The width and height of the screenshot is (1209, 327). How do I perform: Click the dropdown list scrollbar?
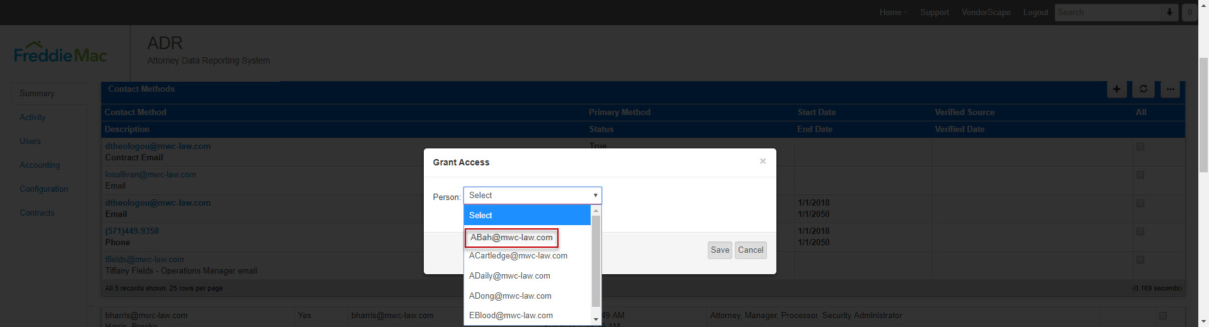(596, 260)
